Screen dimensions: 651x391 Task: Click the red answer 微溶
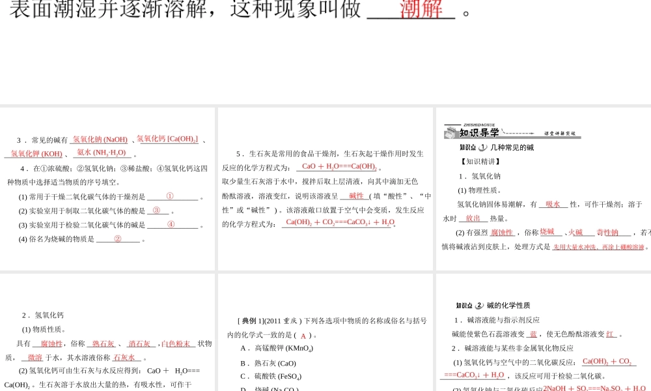pos(35,357)
